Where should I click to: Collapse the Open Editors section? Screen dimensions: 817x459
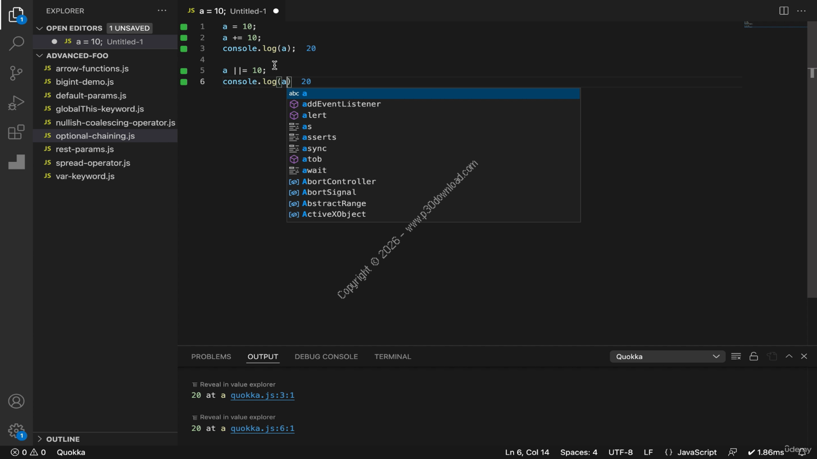40,28
